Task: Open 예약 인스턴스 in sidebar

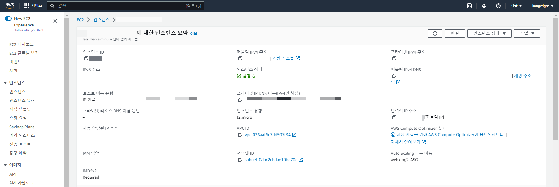Action: click(22, 135)
